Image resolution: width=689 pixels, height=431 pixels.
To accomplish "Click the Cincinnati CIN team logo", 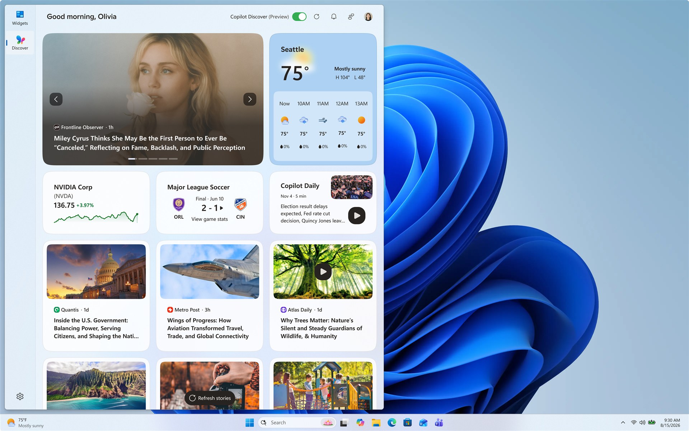I will pyautogui.click(x=240, y=204).
